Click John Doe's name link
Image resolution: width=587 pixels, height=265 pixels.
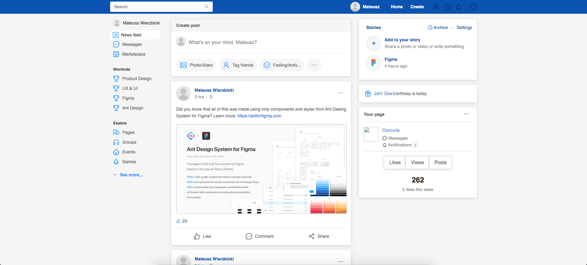click(x=384, y=94)
